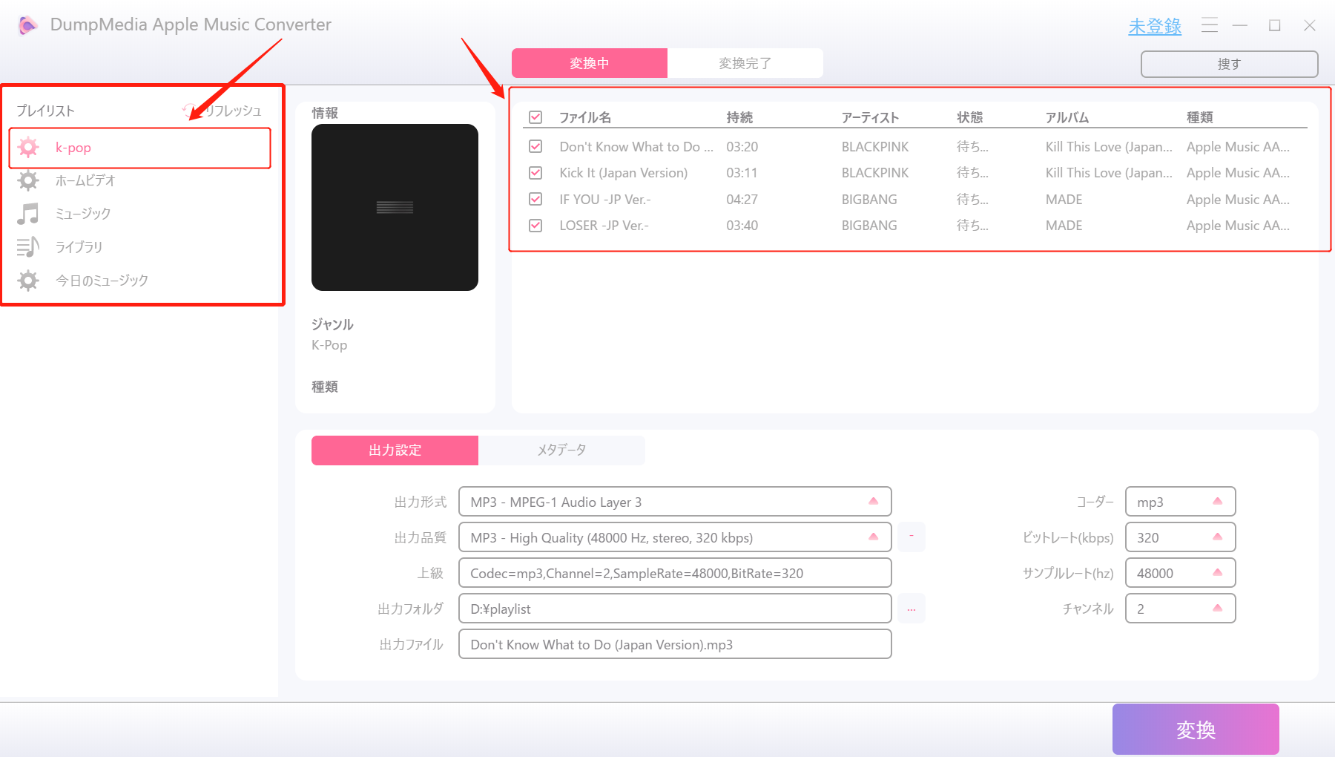The height and width of the screenshot is (757, 1335).
Task: Click the 変換 convert button
Action: (x=1196, y=730)
